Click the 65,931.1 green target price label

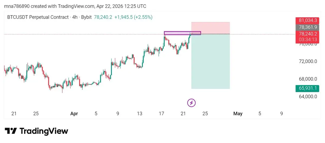[308, 88]
